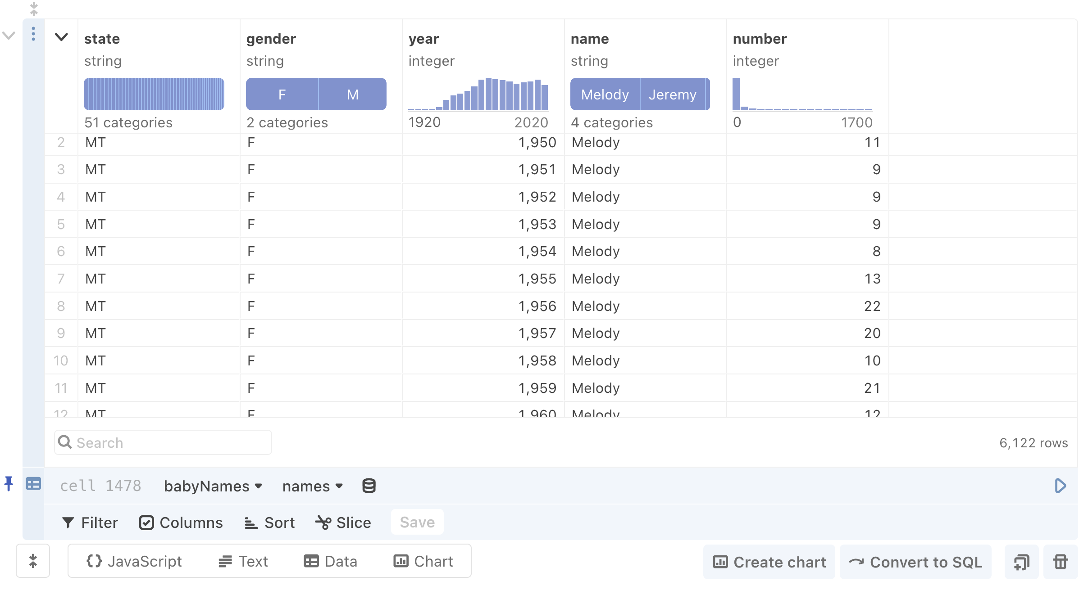Duplicate the cell with the copy icon

tap(1021, 561)
